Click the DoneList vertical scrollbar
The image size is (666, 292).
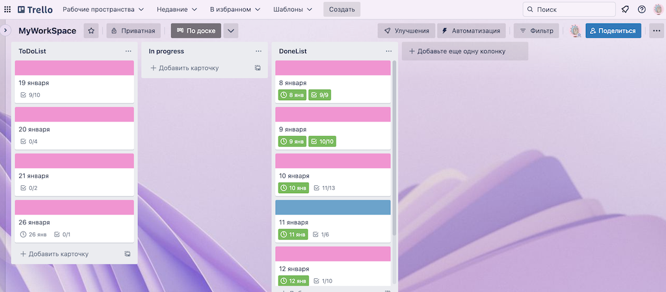(395, 148)
